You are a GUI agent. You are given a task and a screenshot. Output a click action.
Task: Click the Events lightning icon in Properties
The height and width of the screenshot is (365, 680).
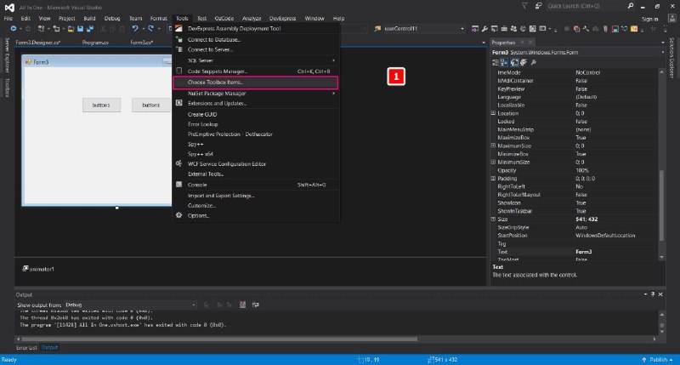click(x=524, y=62)
